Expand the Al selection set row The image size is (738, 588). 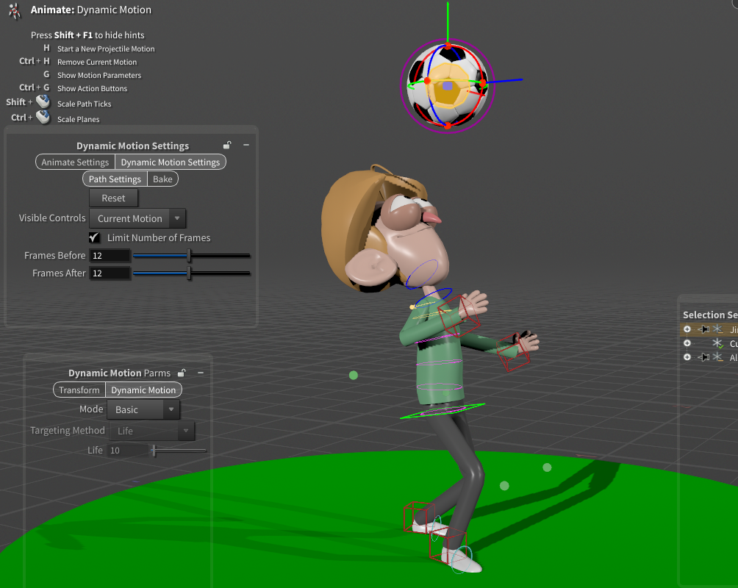(687, 357)
